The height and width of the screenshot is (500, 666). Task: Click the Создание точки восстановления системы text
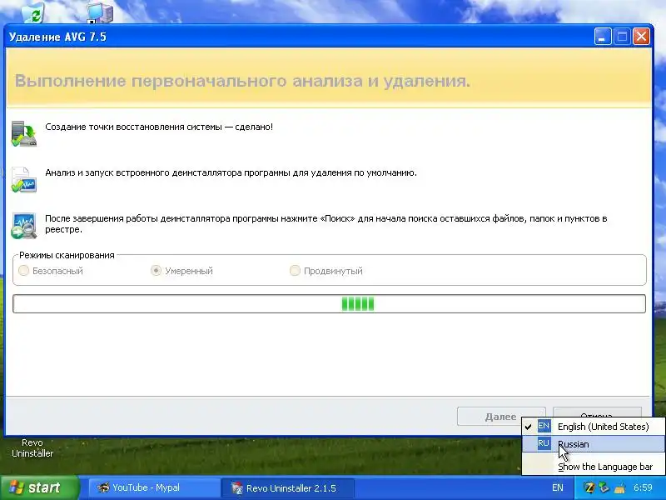point(159,127)
